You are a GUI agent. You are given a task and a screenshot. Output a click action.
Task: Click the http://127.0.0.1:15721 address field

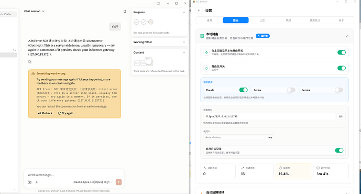point(269,116)
